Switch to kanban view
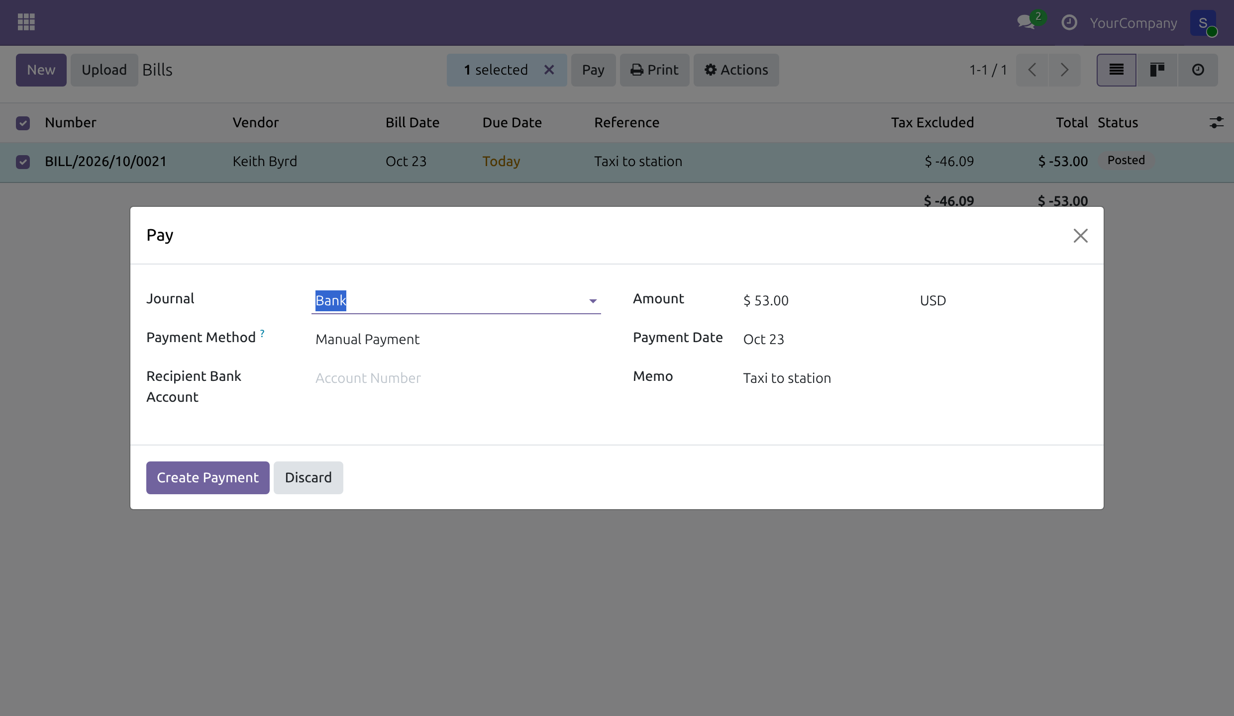Viewport: 1234px width, 716px height. pyautogui.click(x=1157, y=70)
